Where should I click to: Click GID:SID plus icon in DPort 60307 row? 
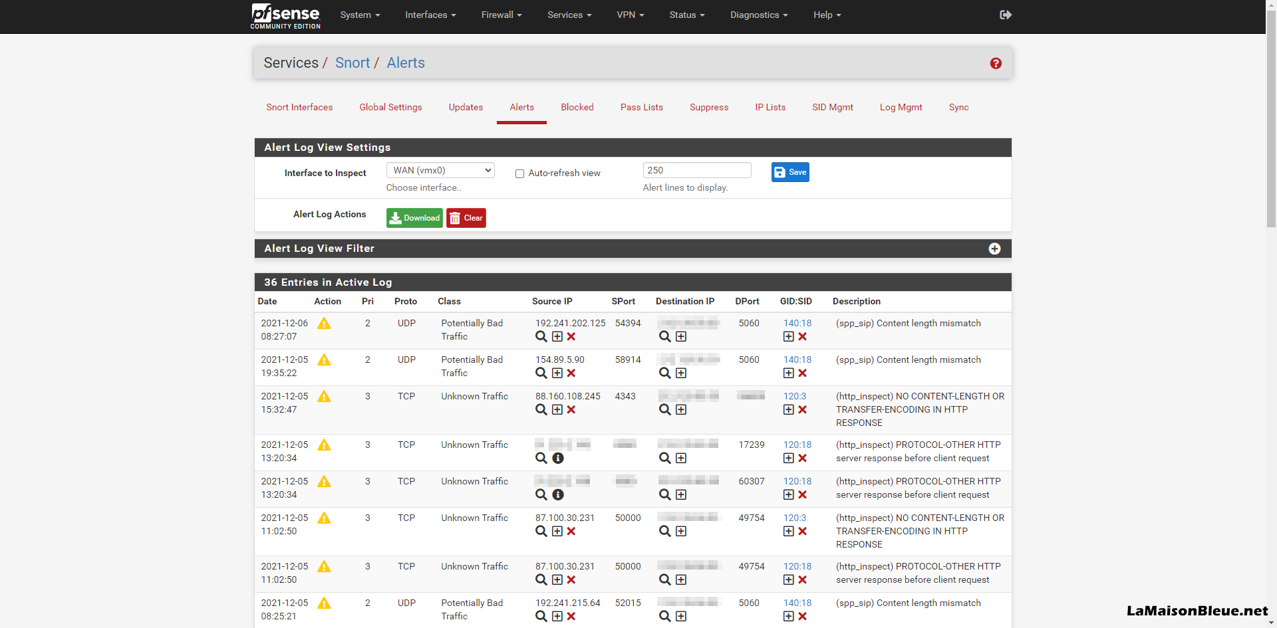tap(789, 494)
